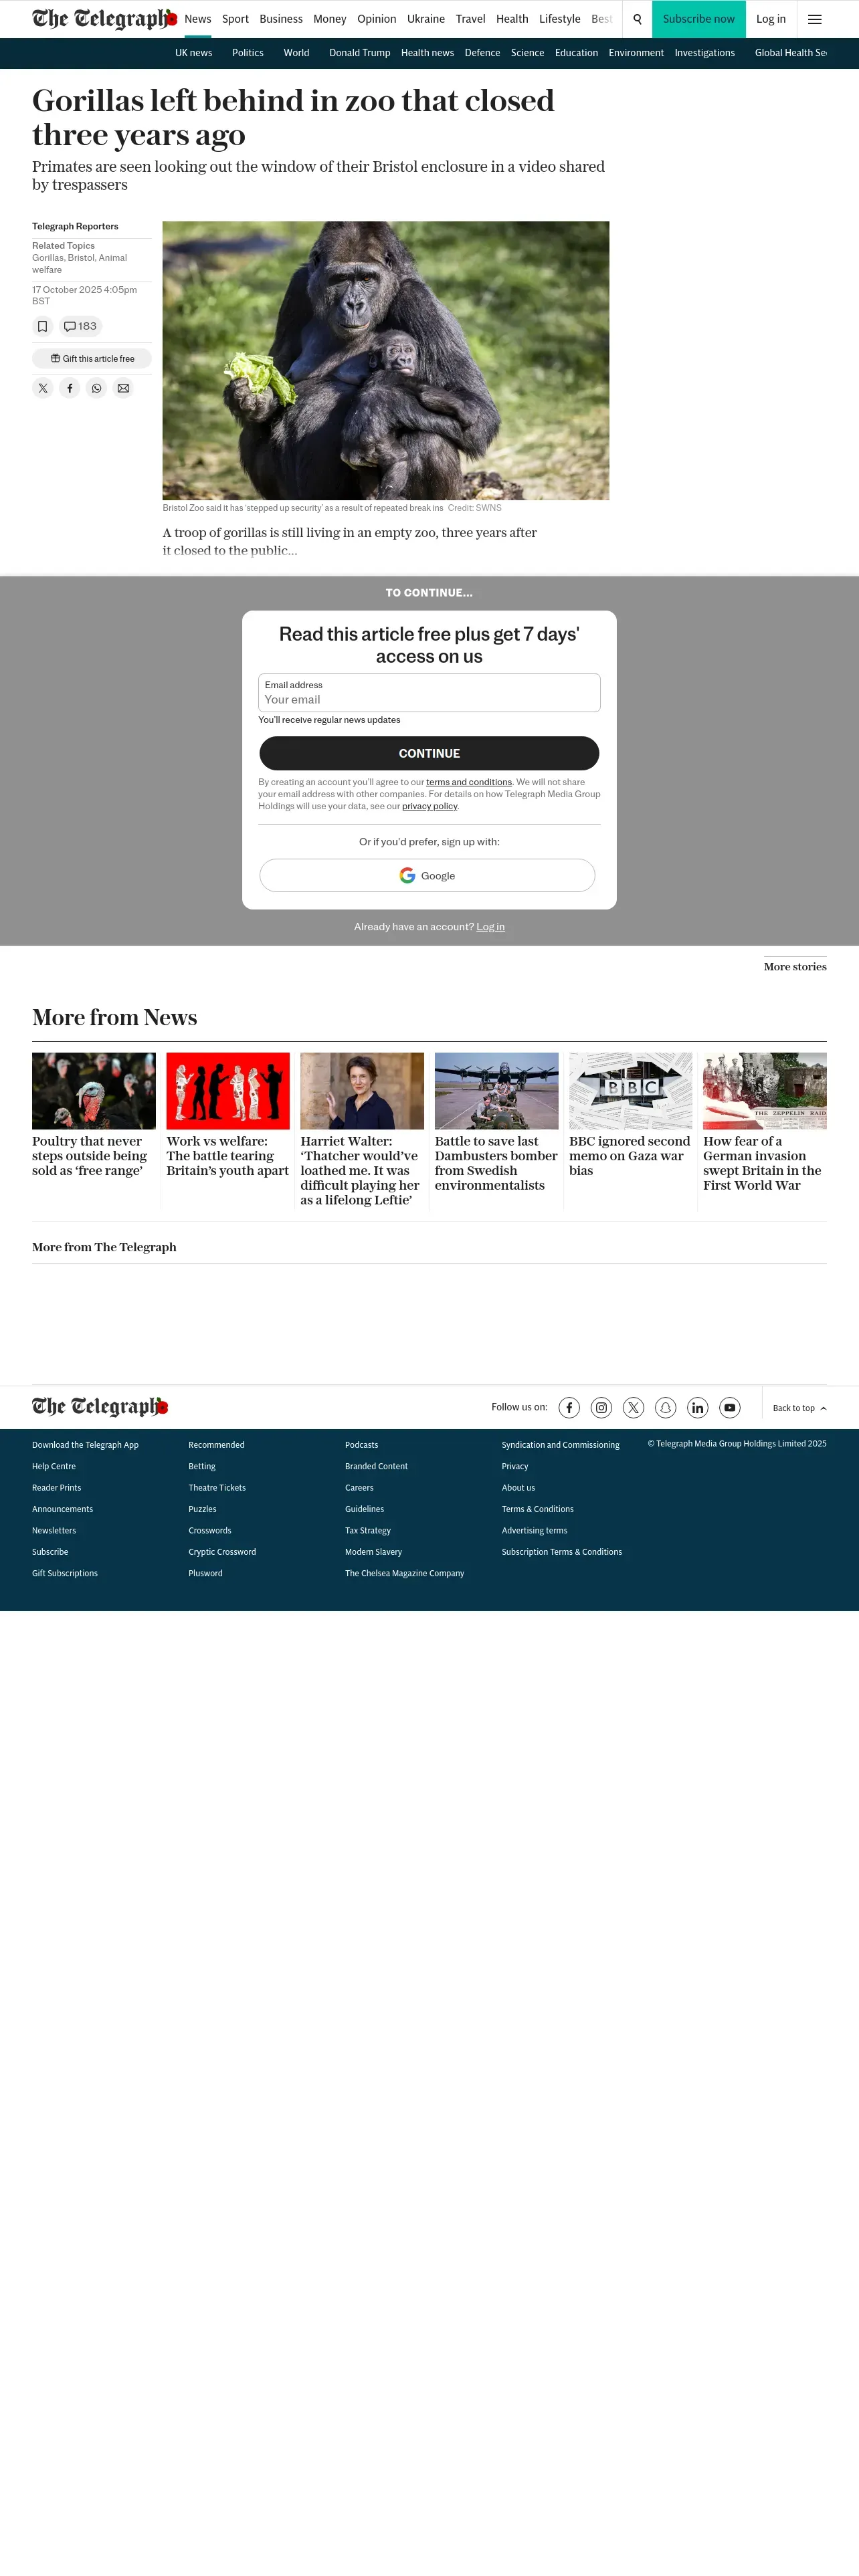This screenshot has width=859, height=2576.
Task: Open Crosswords footer link
Action: coord(210,1531)
